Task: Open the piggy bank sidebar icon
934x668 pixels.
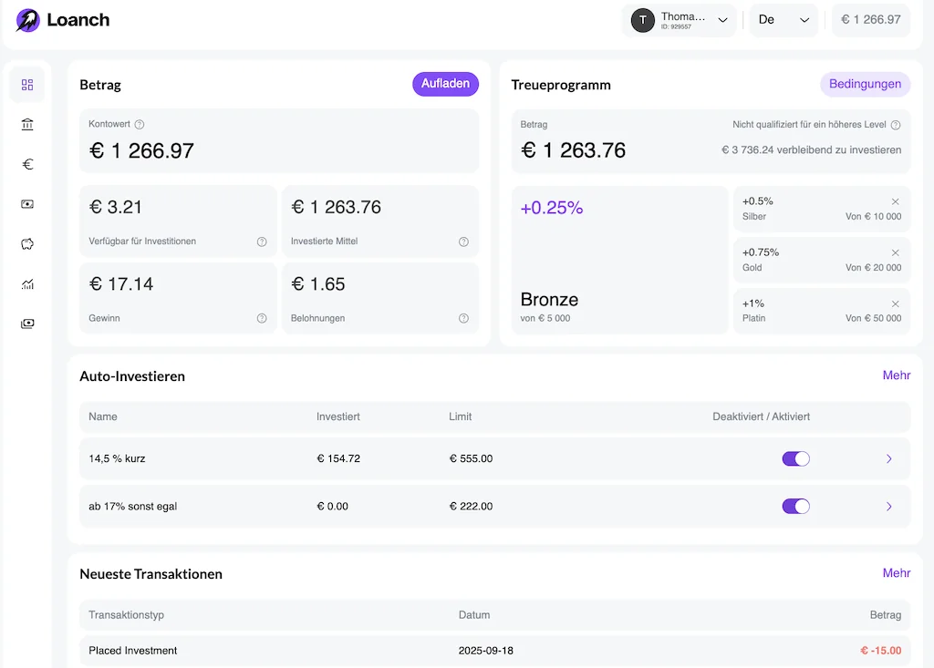Action: pos(27,244)
